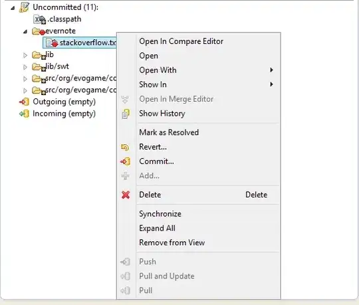Collapse the evernote folder node
359x305 pixels.
25,32
